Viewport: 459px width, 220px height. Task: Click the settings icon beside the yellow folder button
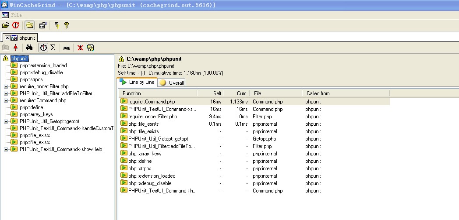[x=42, y=25]
